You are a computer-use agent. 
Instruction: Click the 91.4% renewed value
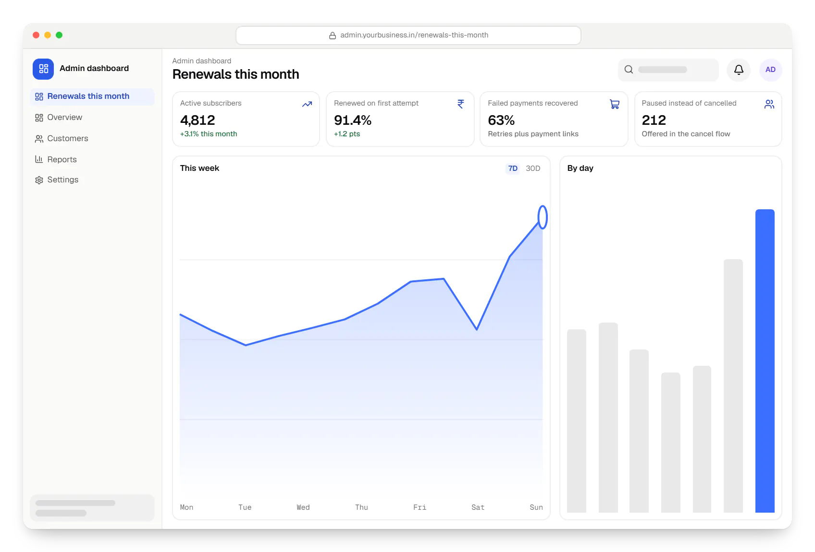click(x=353, y=120)
